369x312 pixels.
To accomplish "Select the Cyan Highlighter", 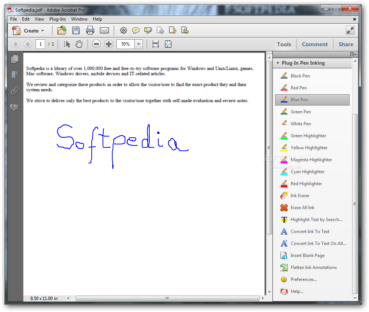I will coord(312,172).
